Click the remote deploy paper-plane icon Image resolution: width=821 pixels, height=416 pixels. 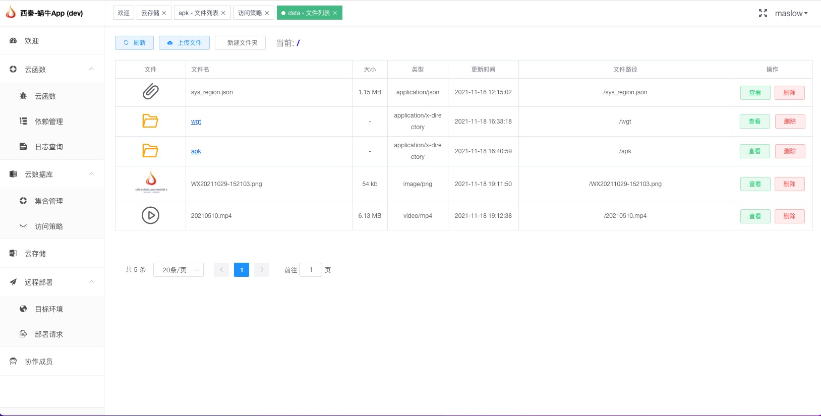point(13,282)
